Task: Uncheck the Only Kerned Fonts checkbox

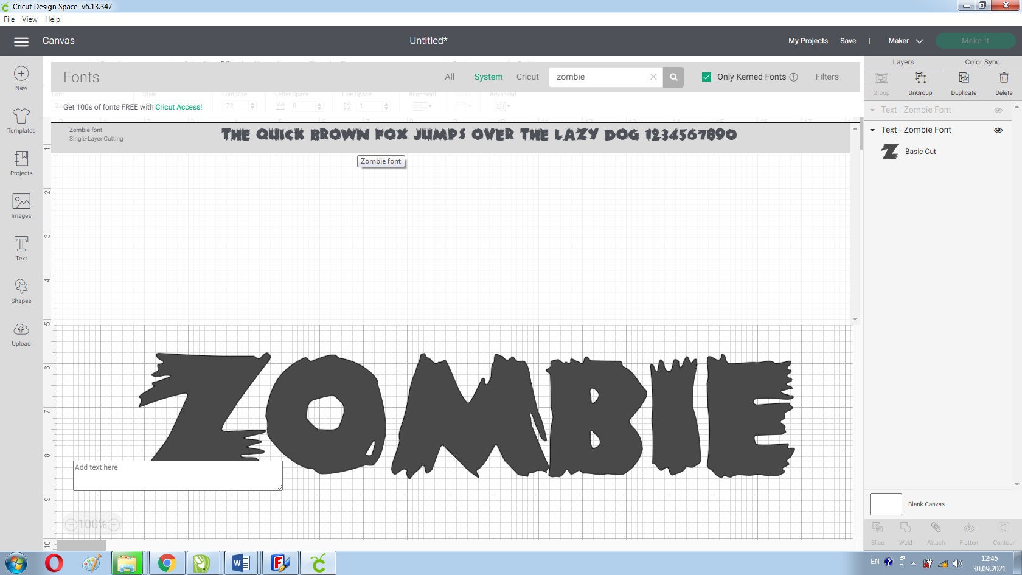Action: [x=706, y=77]
